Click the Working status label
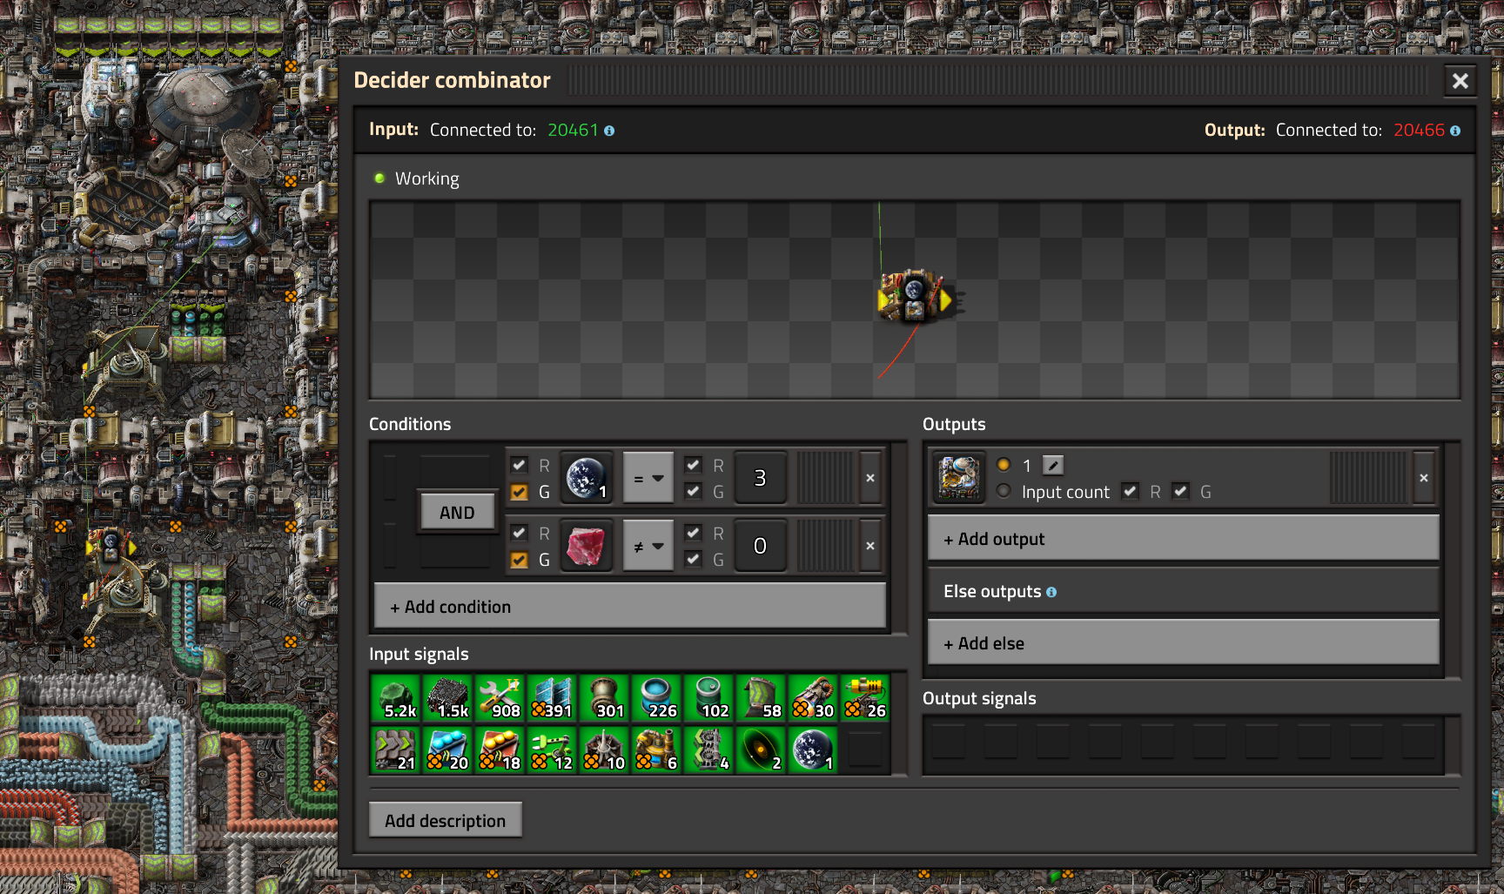This screenshot has height=894, width=1504. (x=427, y=178)
